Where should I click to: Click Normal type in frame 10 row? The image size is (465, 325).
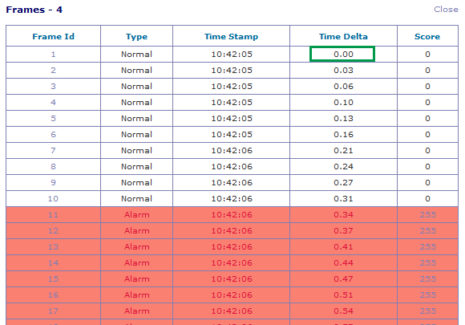(136, 198)
